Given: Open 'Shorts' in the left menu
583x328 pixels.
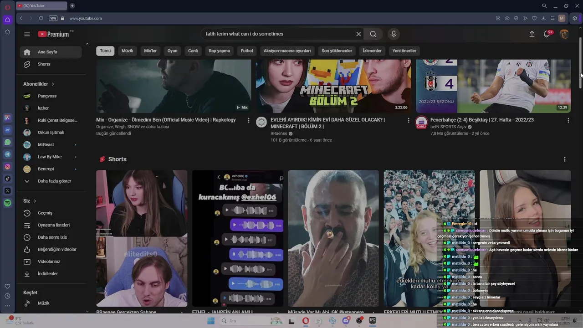Looking at the screenshot, I should pyautogui.click(x=51, y=64).
